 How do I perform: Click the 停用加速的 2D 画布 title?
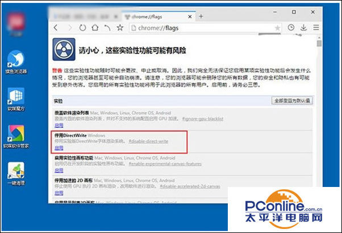[73, 180]
